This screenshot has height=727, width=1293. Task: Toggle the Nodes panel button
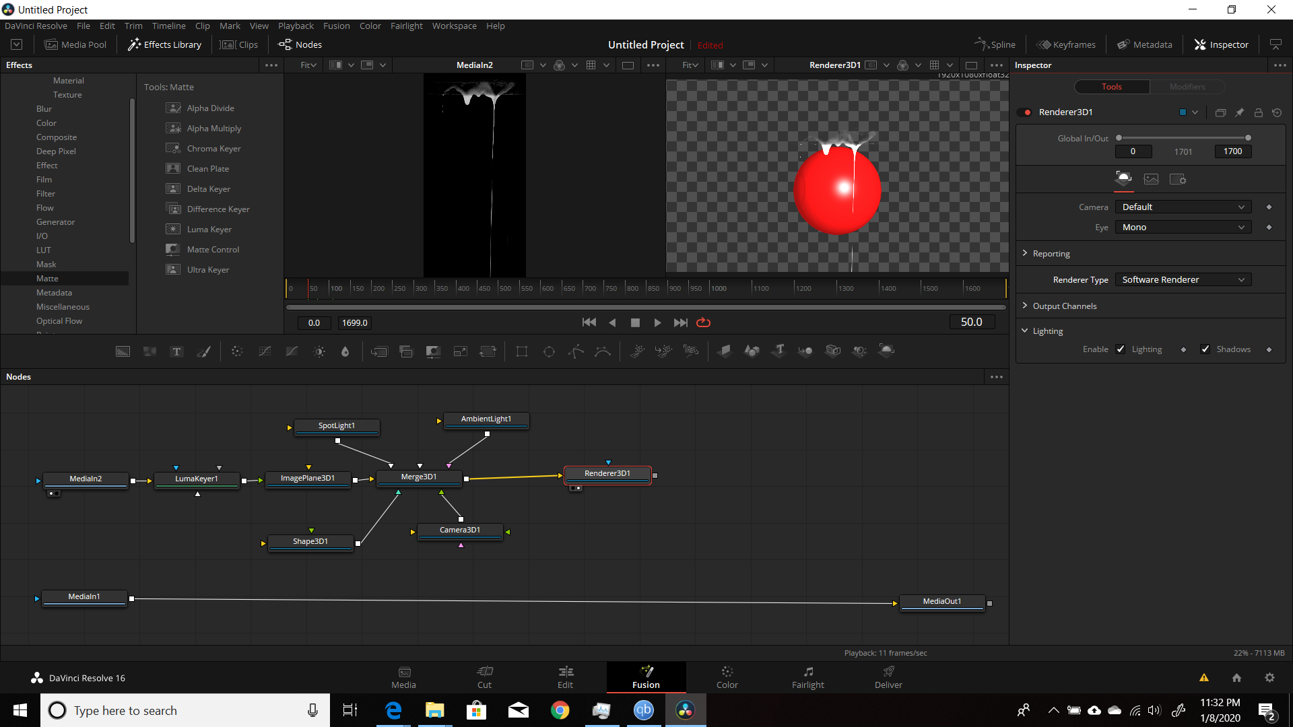pos(300,44)
